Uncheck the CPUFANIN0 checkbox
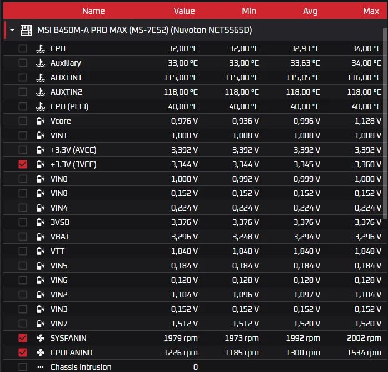 23,353
